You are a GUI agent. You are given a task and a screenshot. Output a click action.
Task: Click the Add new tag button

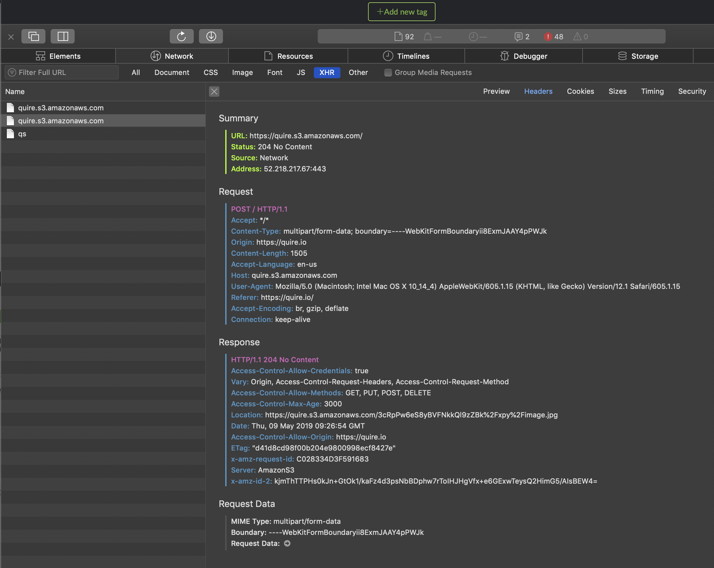tap(402, 12)
